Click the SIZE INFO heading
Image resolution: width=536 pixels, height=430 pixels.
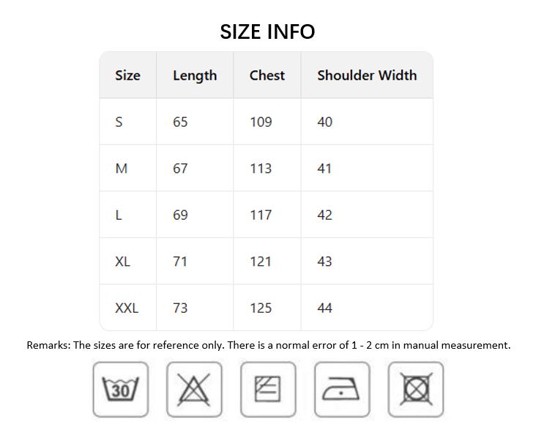[x=267, y=31]
